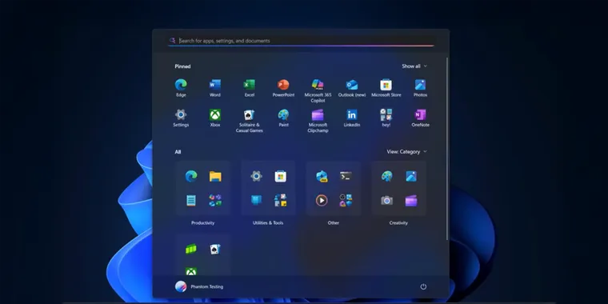Screen dimensions: 608x304
Task: Open Notepad icon in Productivity category
Action: coord(190,201)
